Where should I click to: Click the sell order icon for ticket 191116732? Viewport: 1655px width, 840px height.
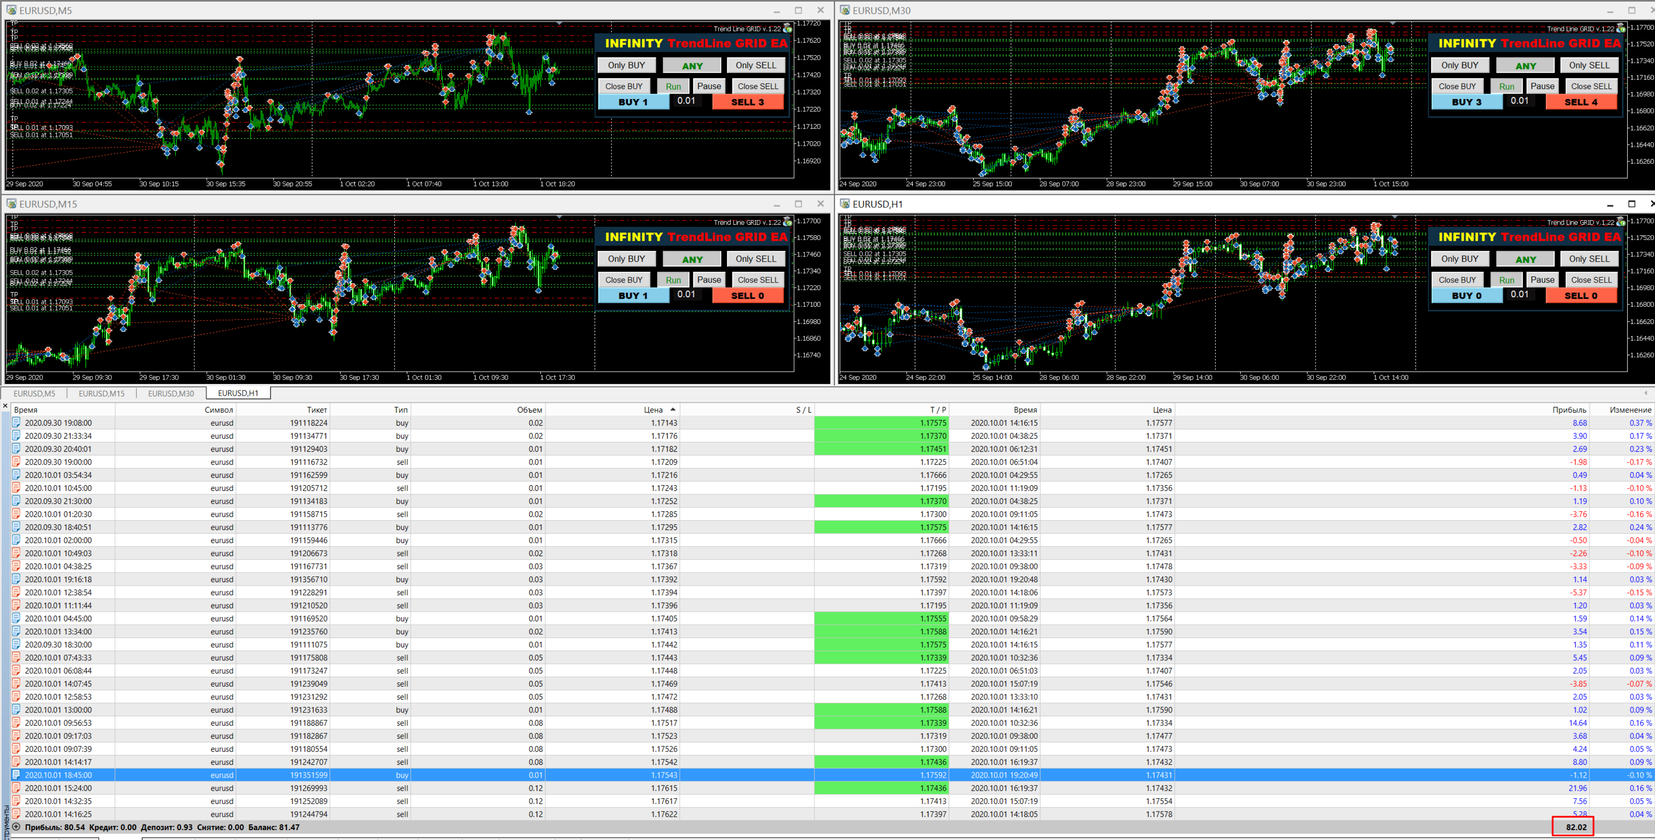16,462
